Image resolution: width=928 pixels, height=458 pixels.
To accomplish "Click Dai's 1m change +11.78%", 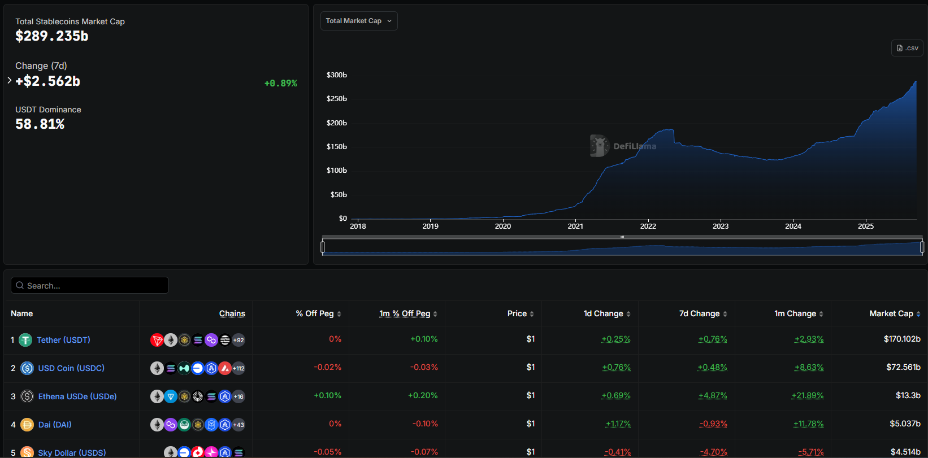I will point(808,424).
